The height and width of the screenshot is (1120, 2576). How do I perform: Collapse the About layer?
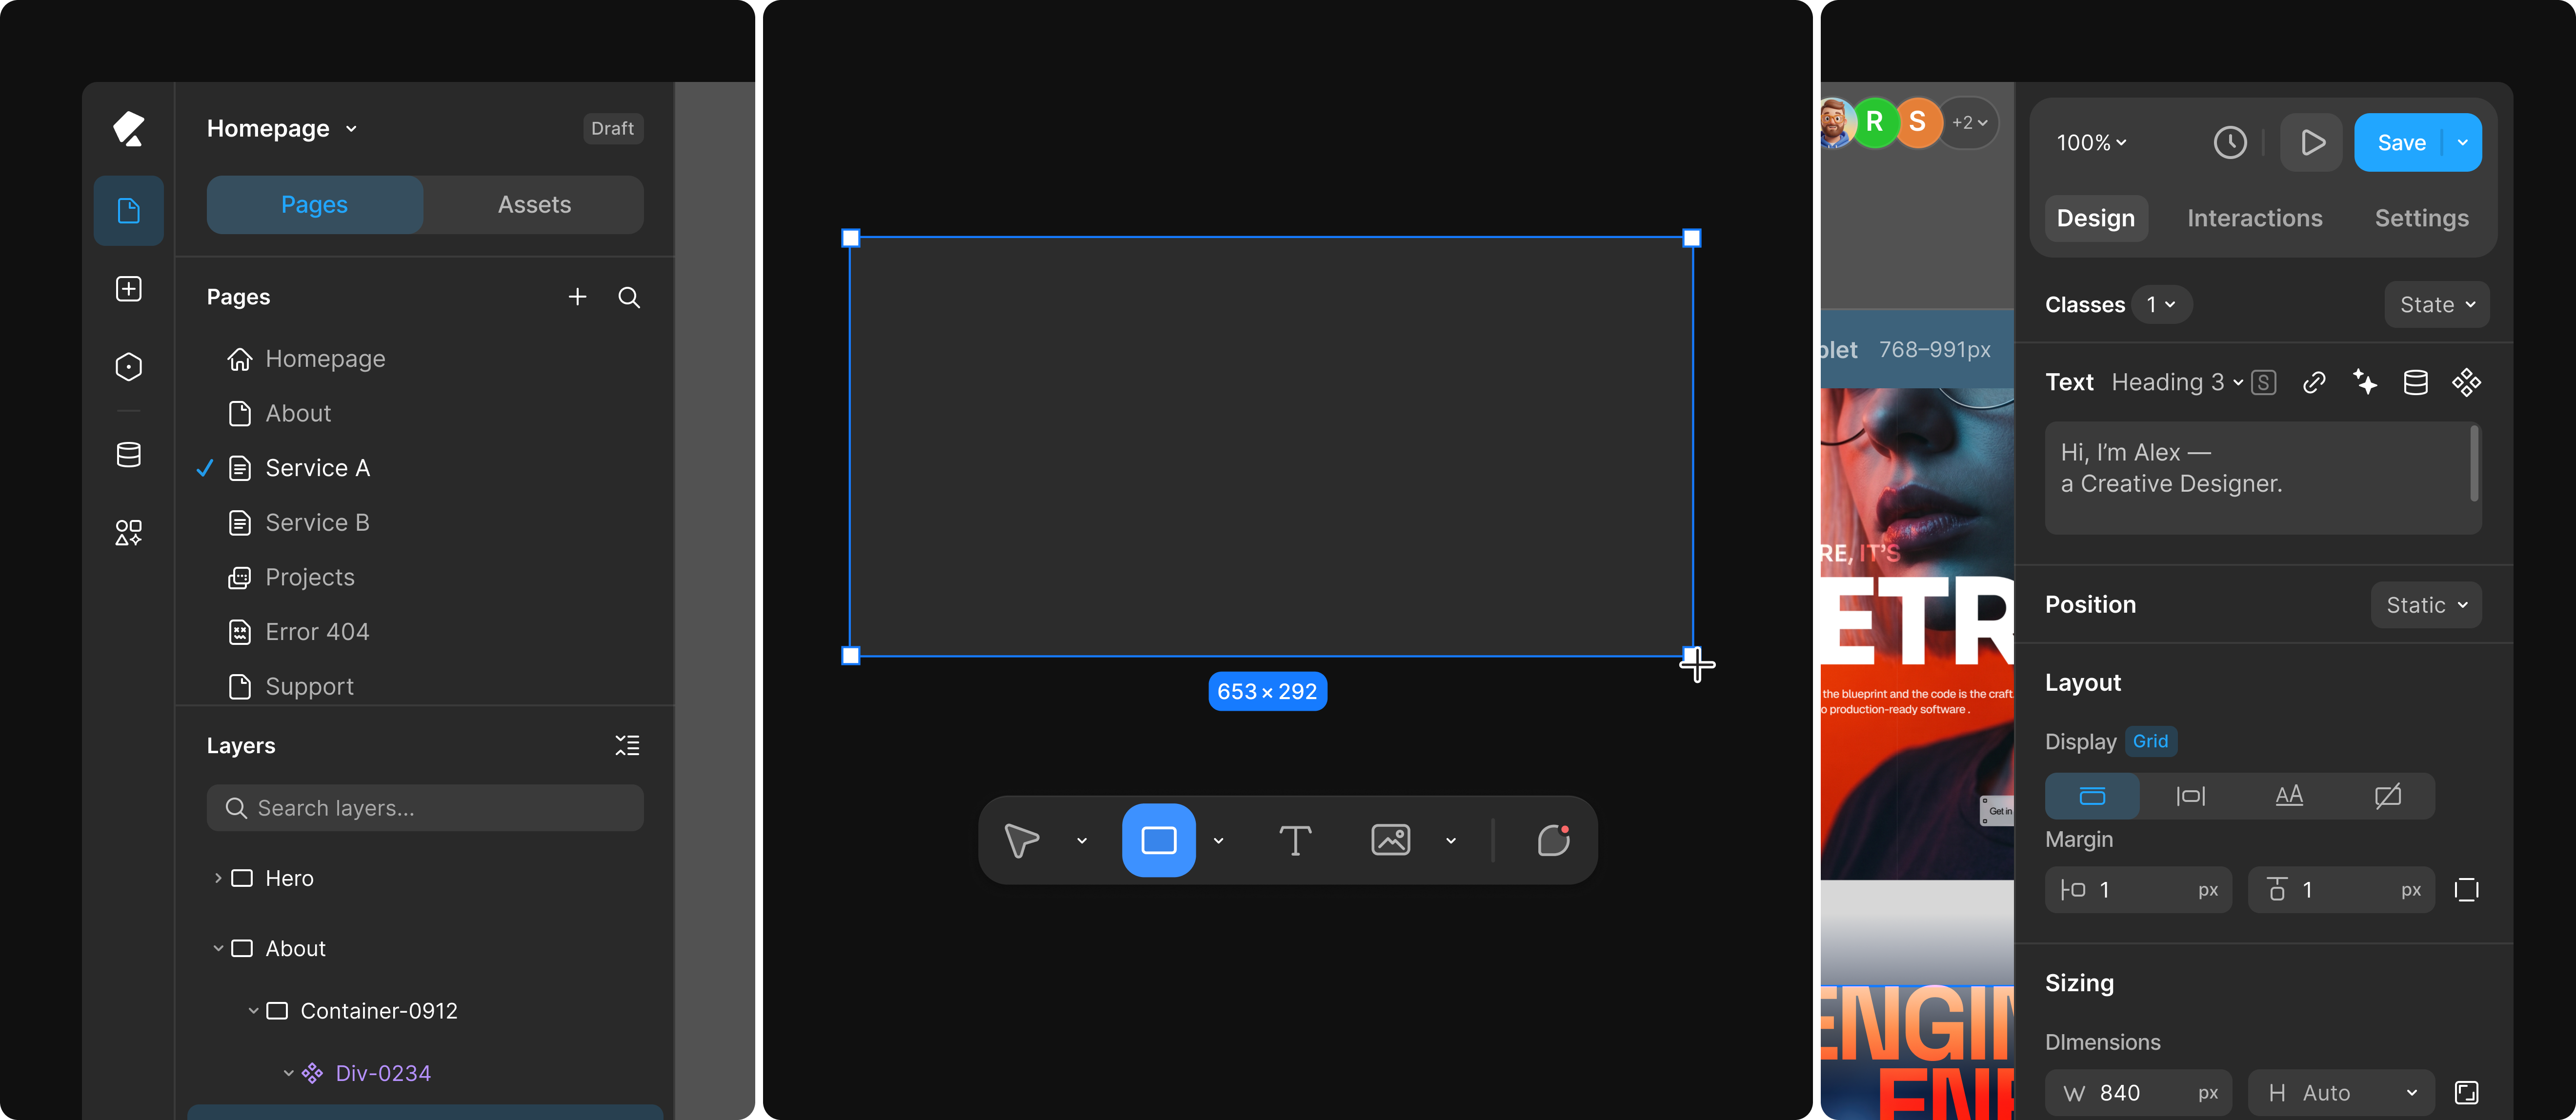[x=218, y=948]
